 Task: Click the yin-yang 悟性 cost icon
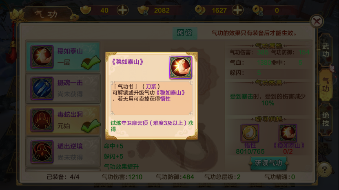click(x=250, y=133)
